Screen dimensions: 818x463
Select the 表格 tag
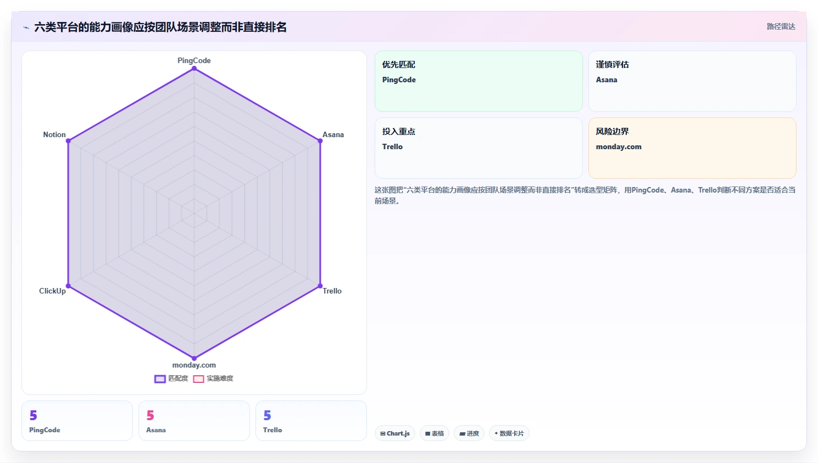coord(435,433)
